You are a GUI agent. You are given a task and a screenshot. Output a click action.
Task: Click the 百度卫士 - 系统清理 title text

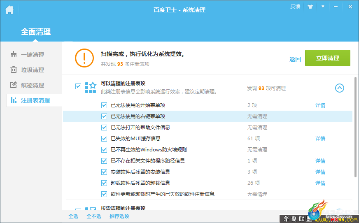click(x=179, y=10)
